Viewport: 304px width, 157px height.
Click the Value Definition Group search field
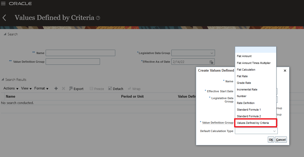pos(73,62)
